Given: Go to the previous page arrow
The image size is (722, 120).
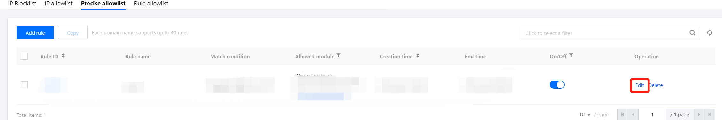Looking at the screenshot, I should [x=633, y=115].
